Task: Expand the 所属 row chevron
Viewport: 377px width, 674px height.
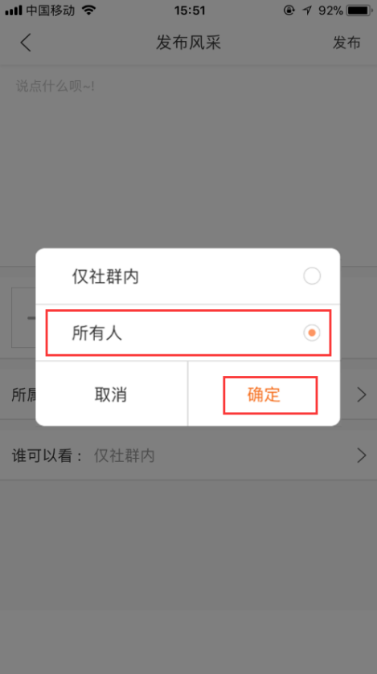Action: [x=362, y=394]
